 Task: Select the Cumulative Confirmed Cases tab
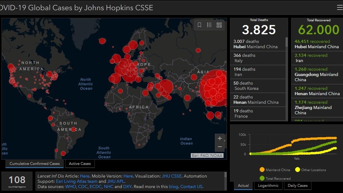click(35, 164)
